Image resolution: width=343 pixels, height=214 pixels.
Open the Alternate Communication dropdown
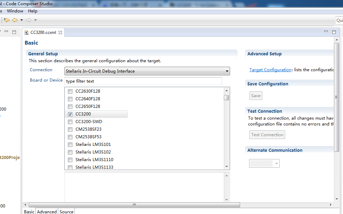[264, 163]
